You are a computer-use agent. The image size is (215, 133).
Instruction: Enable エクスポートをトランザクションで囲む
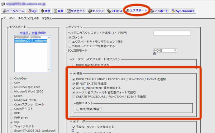(70, 42)
